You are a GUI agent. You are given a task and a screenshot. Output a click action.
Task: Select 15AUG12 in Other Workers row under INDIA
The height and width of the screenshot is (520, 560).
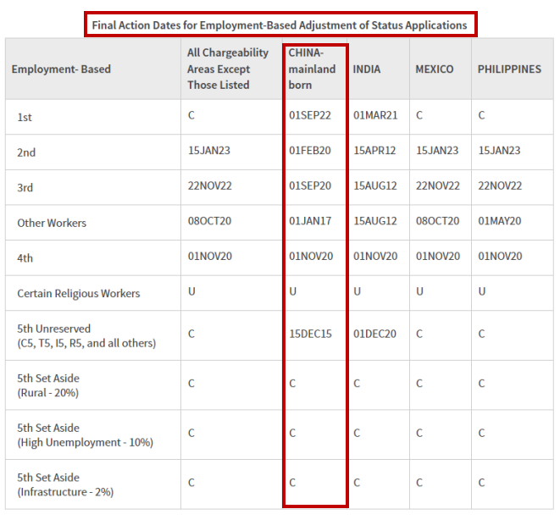[x=375, y=220]
